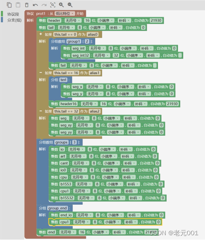This screenshot has height=240, width=205.
Task: Edit the alias0 name field
Action: point(92,34)
